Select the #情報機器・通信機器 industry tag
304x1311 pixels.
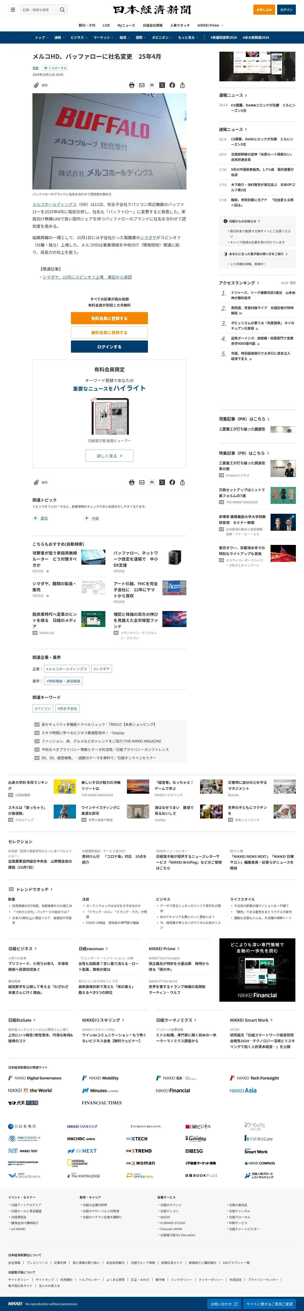[63, 681]
